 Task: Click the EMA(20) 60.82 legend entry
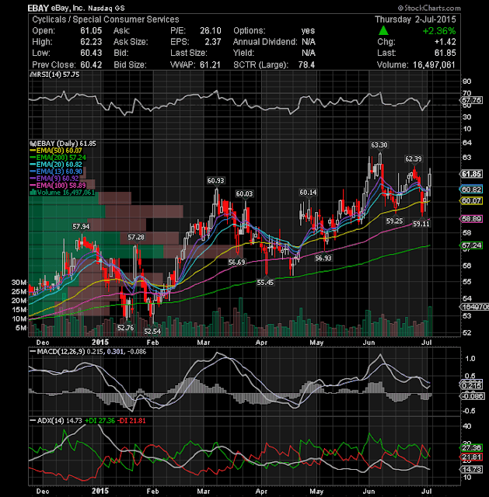tap(56, 165)
